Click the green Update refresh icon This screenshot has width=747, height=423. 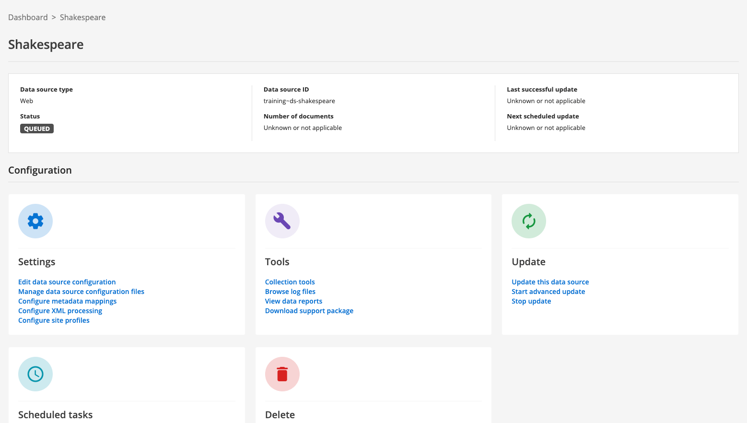[528, 221]
